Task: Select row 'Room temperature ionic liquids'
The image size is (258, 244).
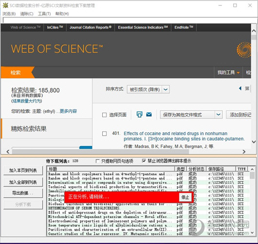Action: (x=148, y=225)
